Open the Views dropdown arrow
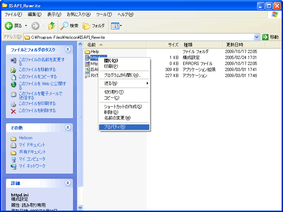The image size is (283, 212). point(121,26)
